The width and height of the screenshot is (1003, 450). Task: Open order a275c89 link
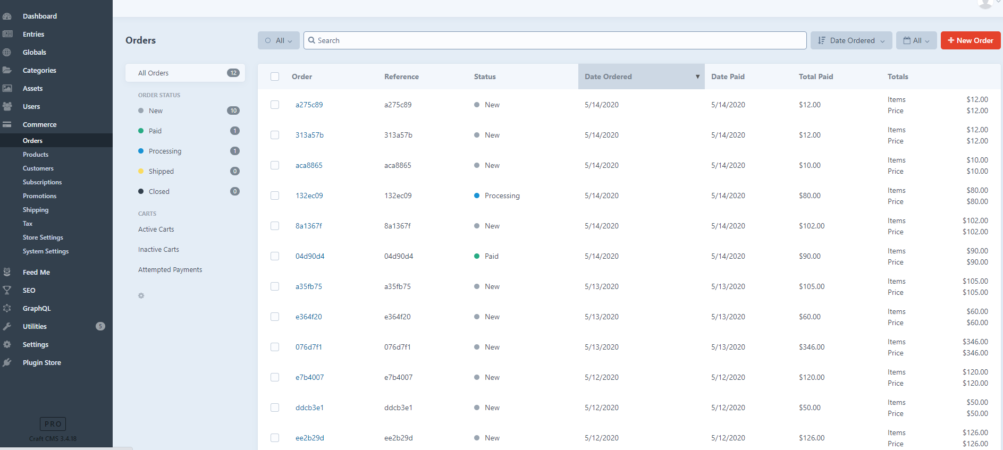(309, 105)
